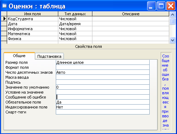This screenshot has height=134, width=177.
Task: Select row selector for Информатика field
Action: [x=4, y=29]
